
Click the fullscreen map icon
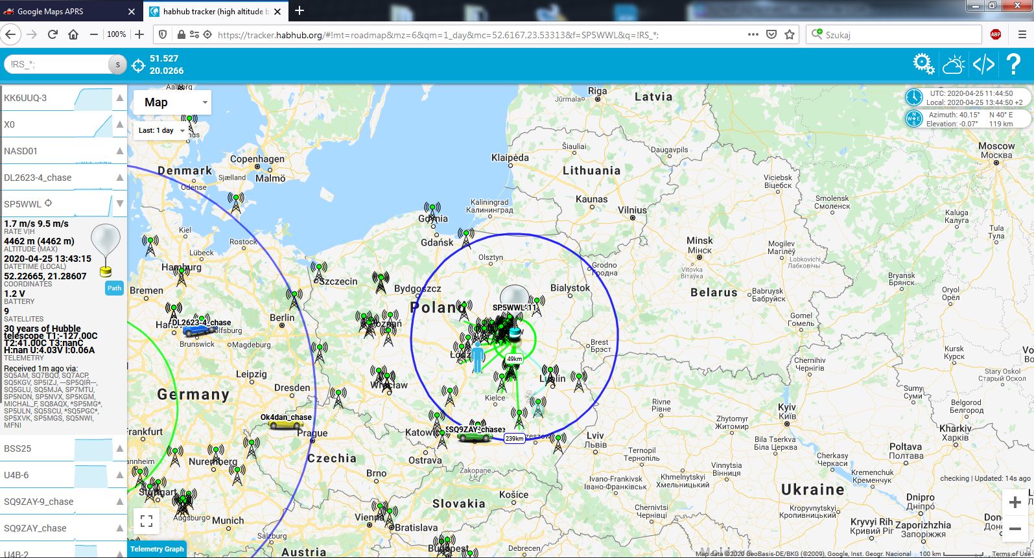click(x=147, y=520)
